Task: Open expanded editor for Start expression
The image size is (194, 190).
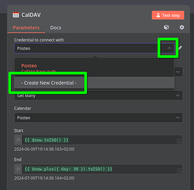Action: (x=180, y=142)
